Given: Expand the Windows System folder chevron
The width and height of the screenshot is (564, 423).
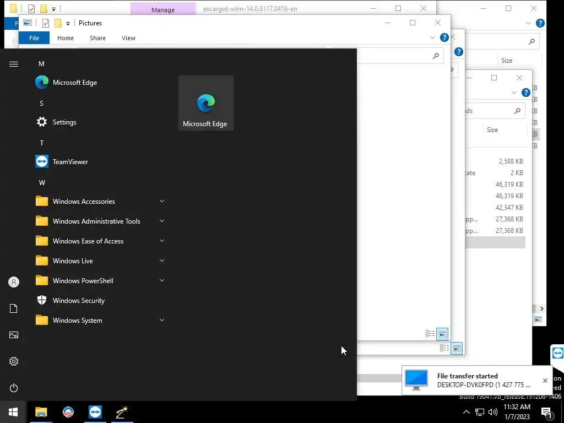Looking at the screenshot, I should (162, 320).
